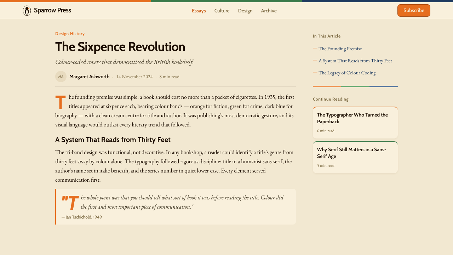Image resolution: width=453 pixels, height=255 pixels.
Task: Open The Typographer Who Tamed the Paperback card
Action: point(355,123)
